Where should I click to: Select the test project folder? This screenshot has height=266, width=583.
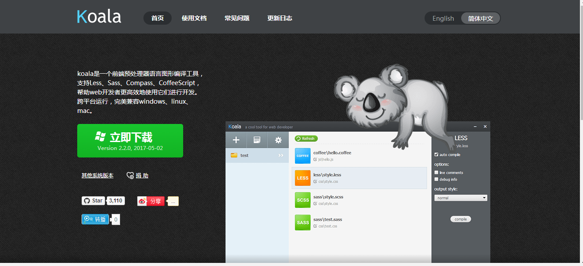[257, 155]
